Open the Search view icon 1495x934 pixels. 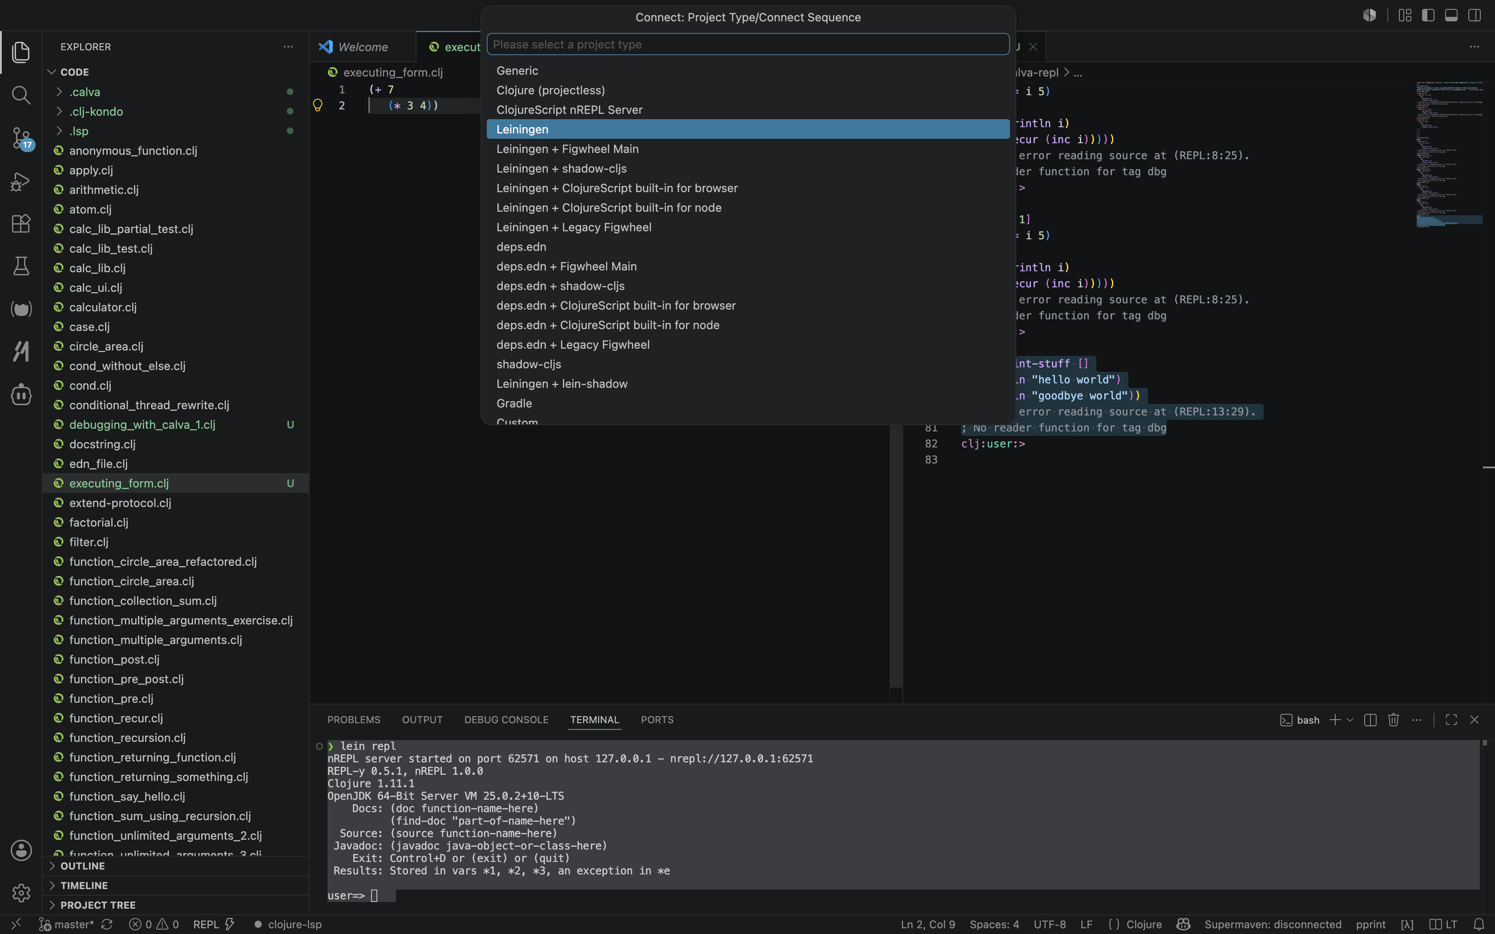pyautogui.click(x=21, y=94)
